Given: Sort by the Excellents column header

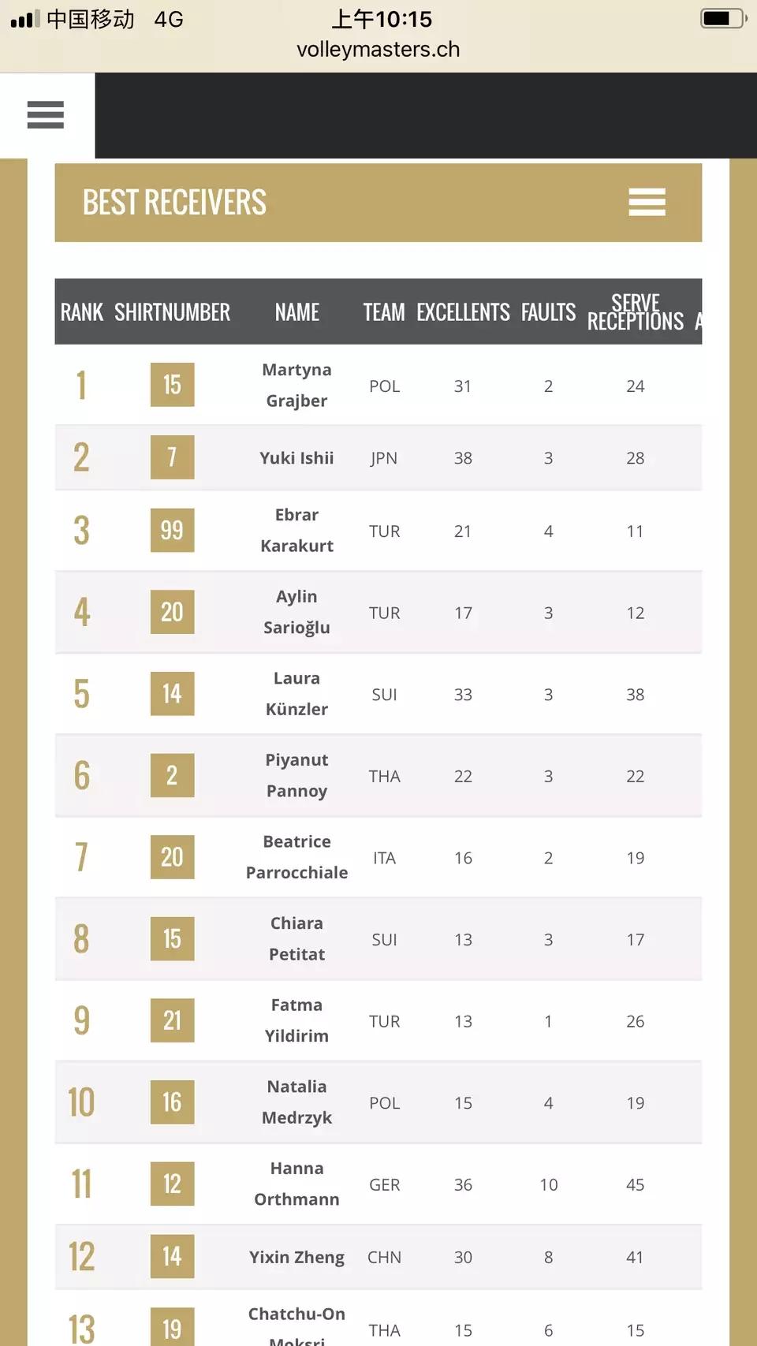Looking at the screenshot, I should pos(463,312).
